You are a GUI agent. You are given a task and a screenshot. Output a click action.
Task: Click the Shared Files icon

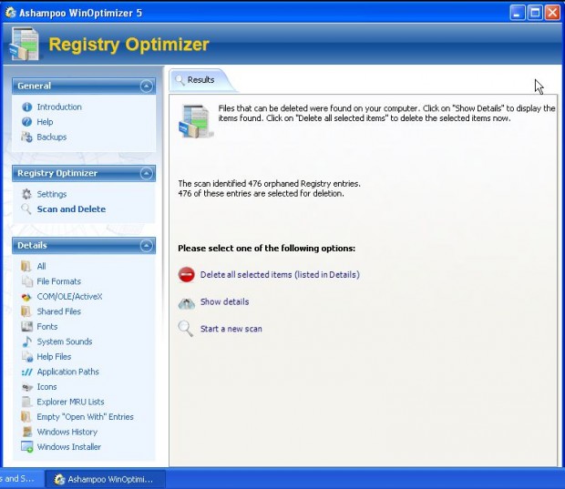tap(26, 311)
